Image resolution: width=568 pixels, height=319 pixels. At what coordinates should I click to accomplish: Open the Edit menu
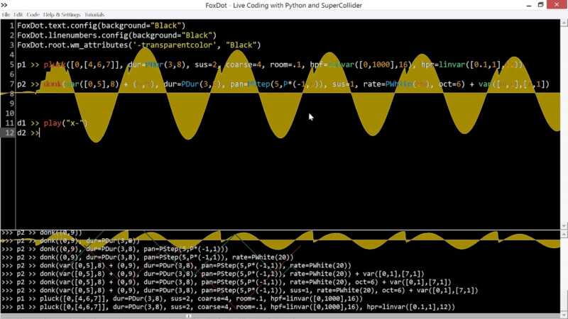coord(18,14)
